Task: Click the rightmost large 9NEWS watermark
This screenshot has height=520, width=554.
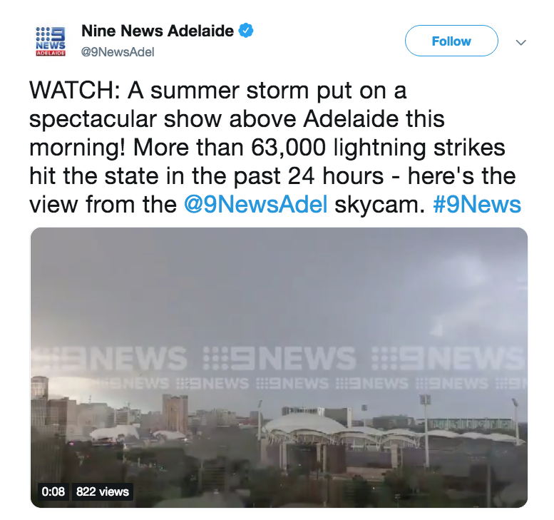Action: (x=448, y=358)
